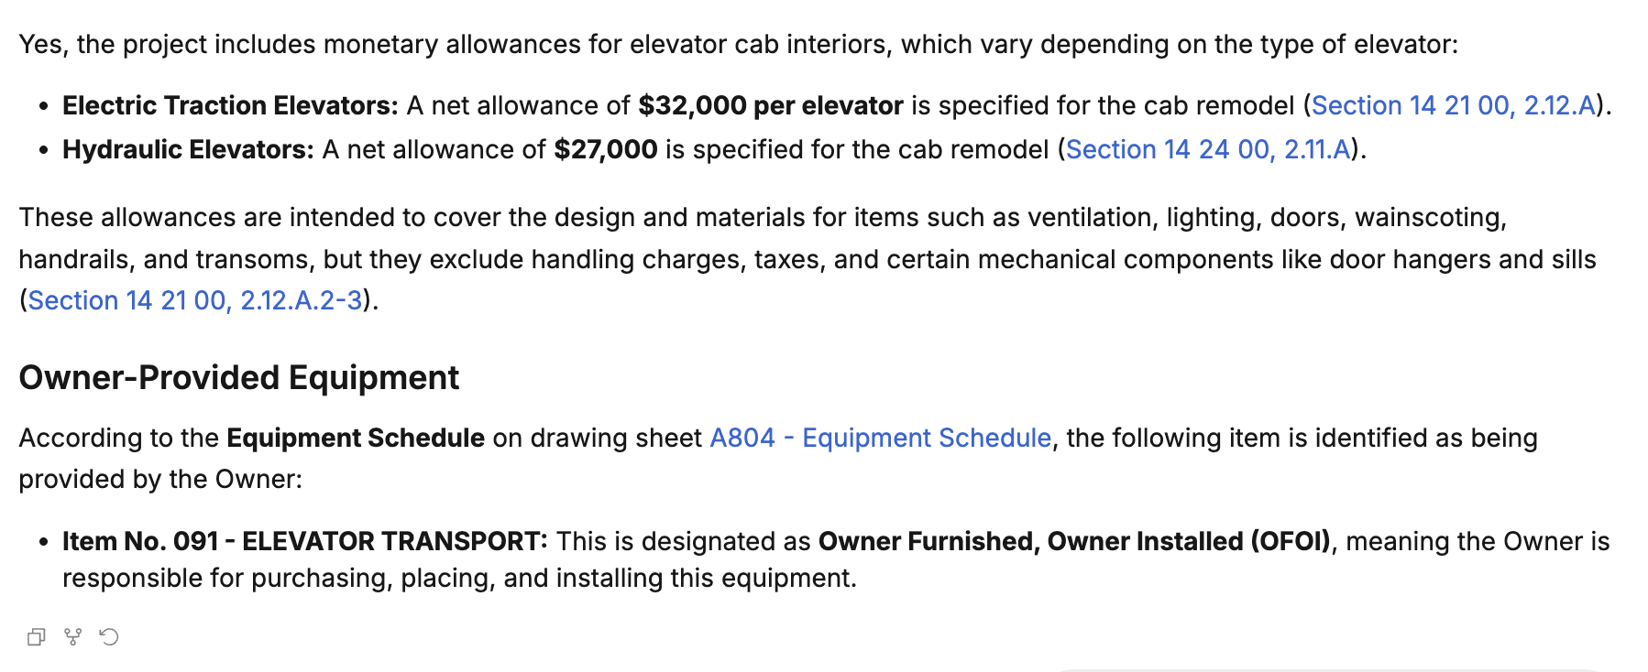
Task: Click the copy response icon
Action: point(36,636)
